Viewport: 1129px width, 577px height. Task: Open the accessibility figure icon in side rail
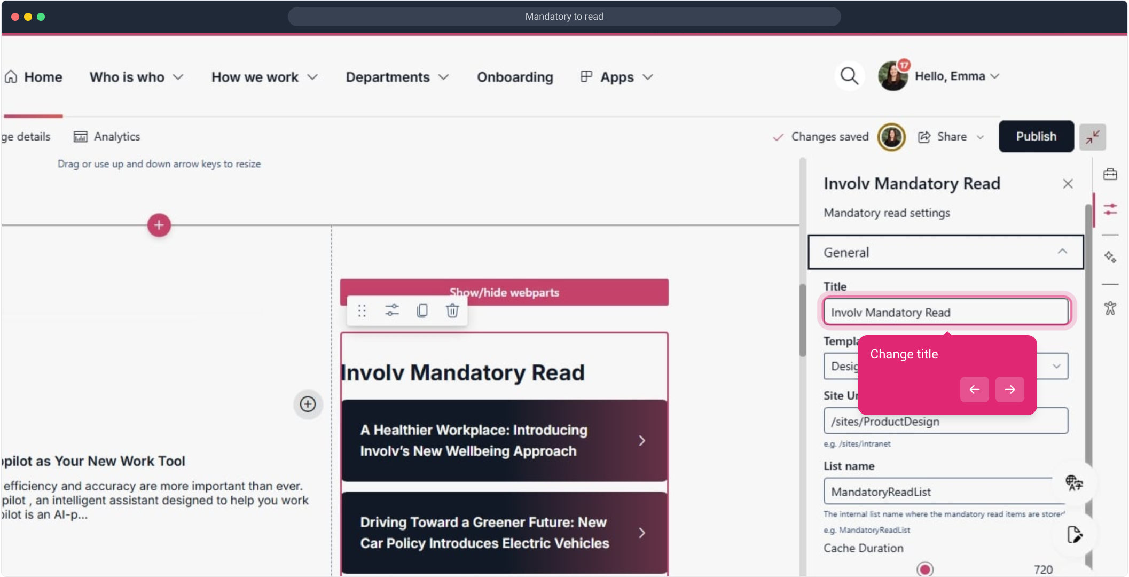point(1110,308)
